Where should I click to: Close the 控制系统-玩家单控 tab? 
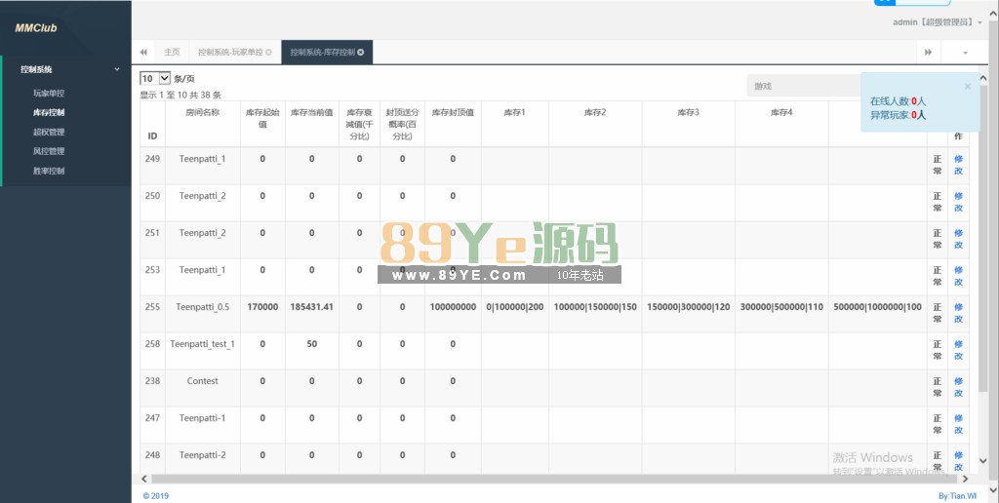tap(269, 52)
